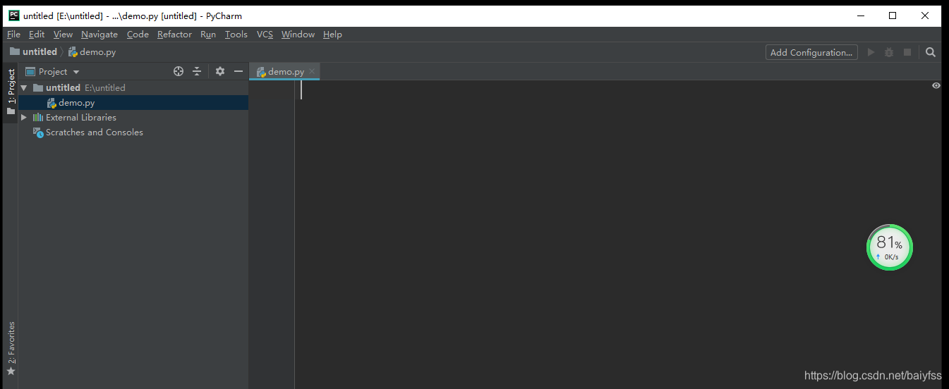Open the View menu
949x389 pixels.
pos(63,34)
